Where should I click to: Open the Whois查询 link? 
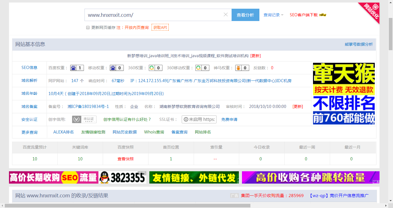click(154, 132)
